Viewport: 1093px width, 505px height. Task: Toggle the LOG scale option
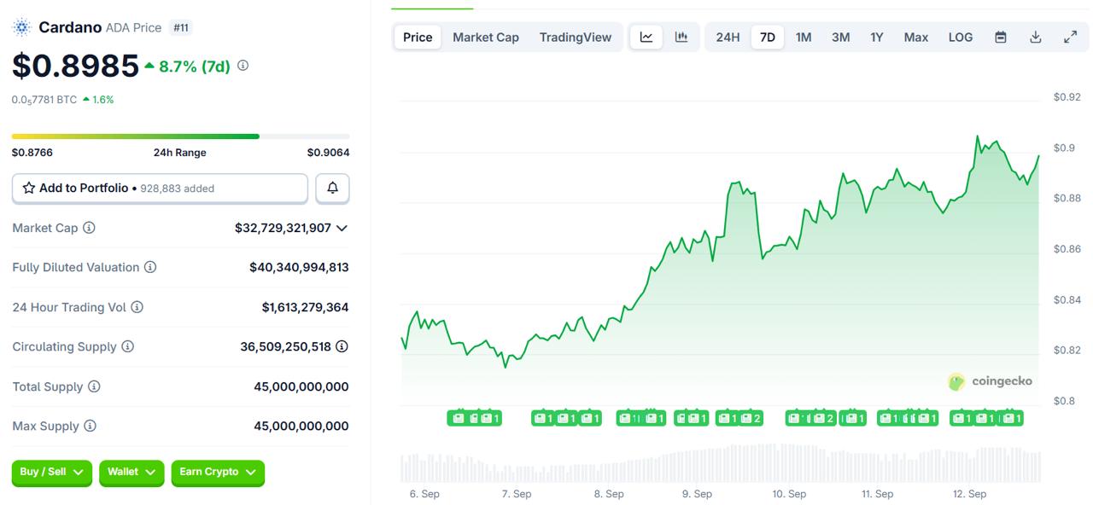point(961,37)
